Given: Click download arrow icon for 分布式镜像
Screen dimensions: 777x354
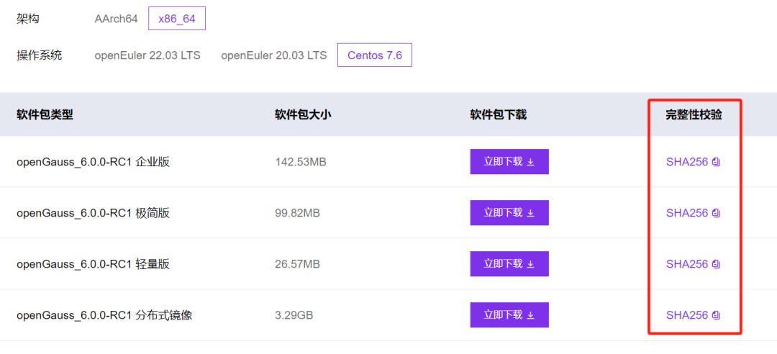Looking at the screenshot, I should point(531,315).
